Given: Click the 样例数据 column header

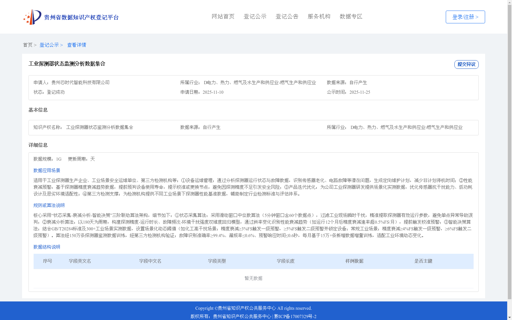Looking at the screenshot, I should 354,261.
